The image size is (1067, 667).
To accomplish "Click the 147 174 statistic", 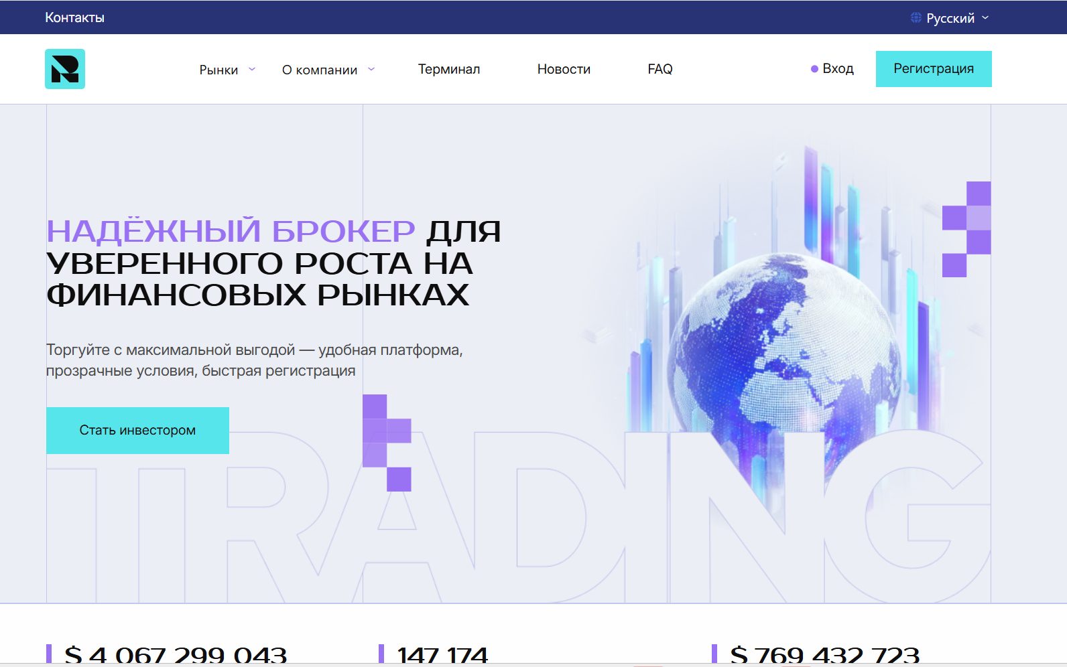I will click(442, 654).
